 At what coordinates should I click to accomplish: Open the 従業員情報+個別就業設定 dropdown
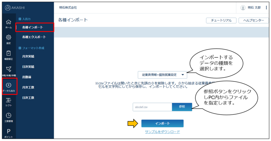click(x=162, y=75)
